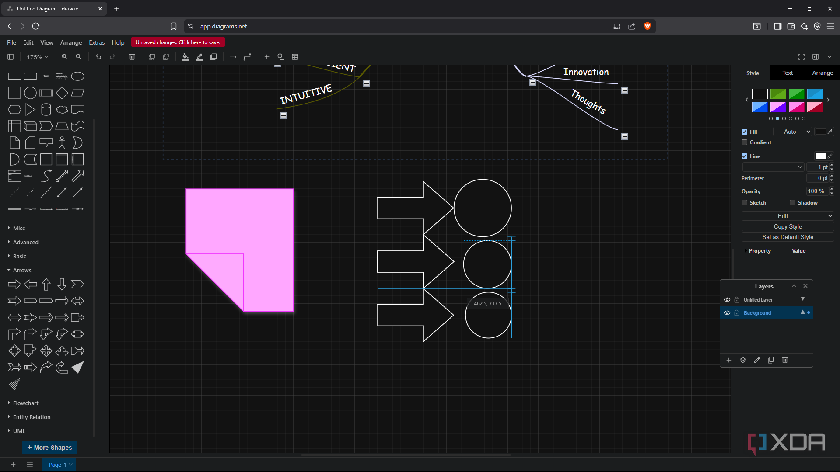This screenshot has height=472, width=840.
Task: Click the Duplicate Layer icon
Action: 771,360
